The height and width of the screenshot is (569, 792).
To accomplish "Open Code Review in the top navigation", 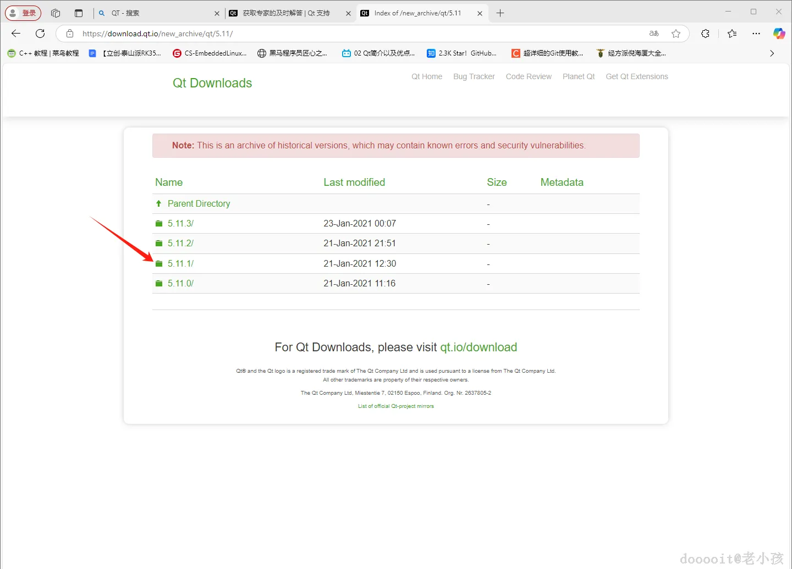I will pos(529,76).
